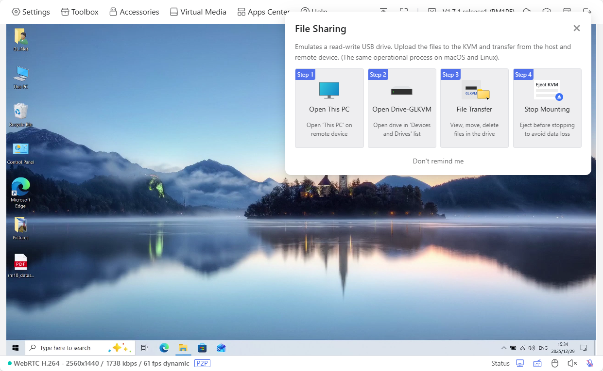The height and width of the screenshot is (371, 603).
Task: Click Don't remind me in the dialog
Action: [x=438, y=161]
